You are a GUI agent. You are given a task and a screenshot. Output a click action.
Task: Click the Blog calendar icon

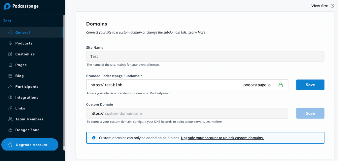pos(10,76)
